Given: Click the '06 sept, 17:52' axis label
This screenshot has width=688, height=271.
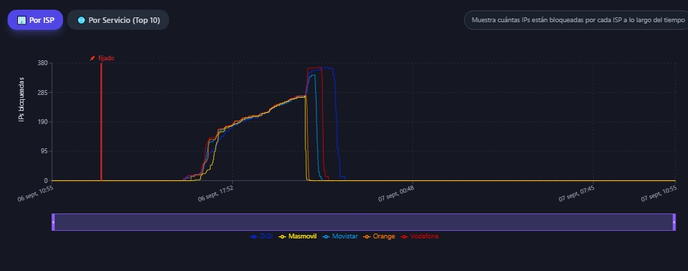Looking at the screenshot, I should (215, 193).
